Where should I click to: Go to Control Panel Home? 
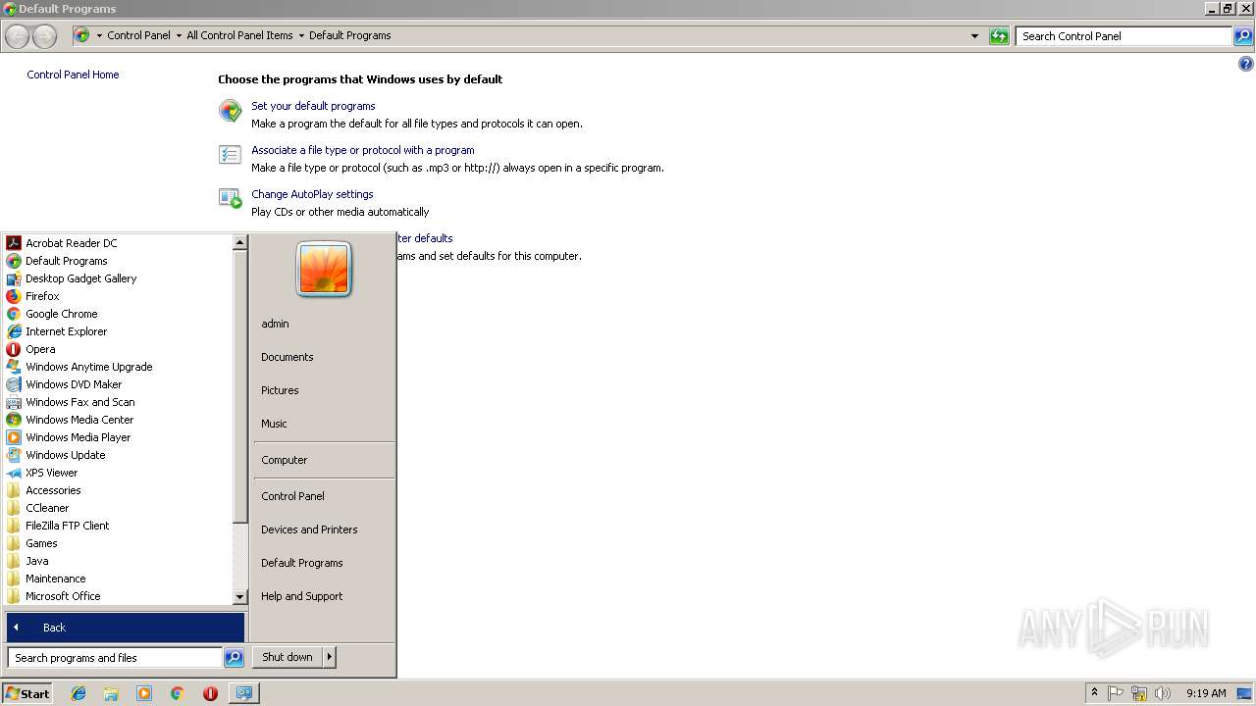point(73,75)
